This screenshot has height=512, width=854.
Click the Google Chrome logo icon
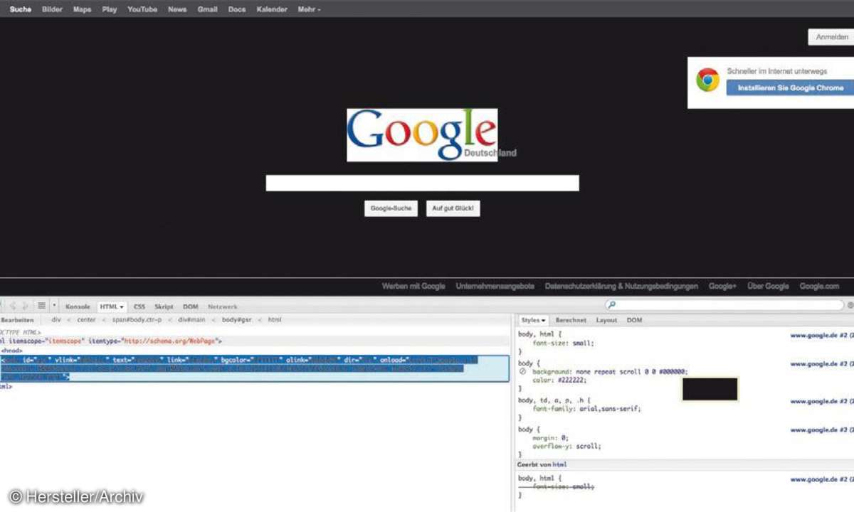707,80
